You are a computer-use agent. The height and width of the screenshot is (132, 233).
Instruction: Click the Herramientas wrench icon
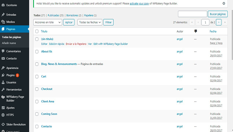(x=3, y=89)
